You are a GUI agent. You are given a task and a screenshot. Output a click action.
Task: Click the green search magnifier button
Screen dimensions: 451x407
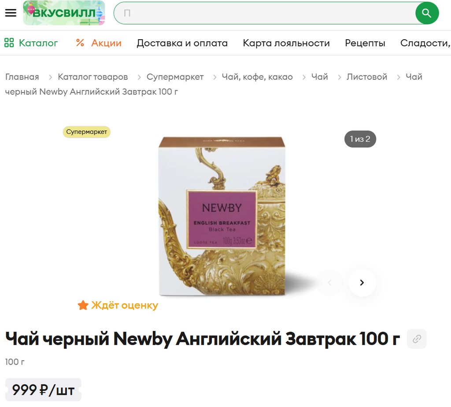pos(427,13)
